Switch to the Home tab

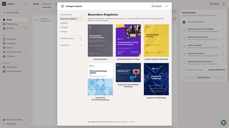(36, 4)
